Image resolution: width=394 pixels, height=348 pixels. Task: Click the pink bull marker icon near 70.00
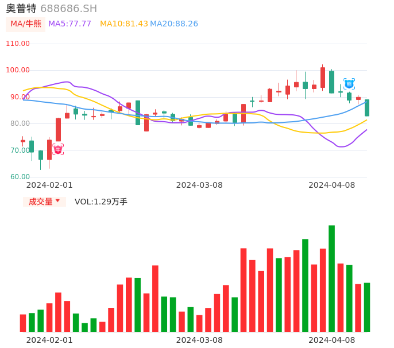58,149
